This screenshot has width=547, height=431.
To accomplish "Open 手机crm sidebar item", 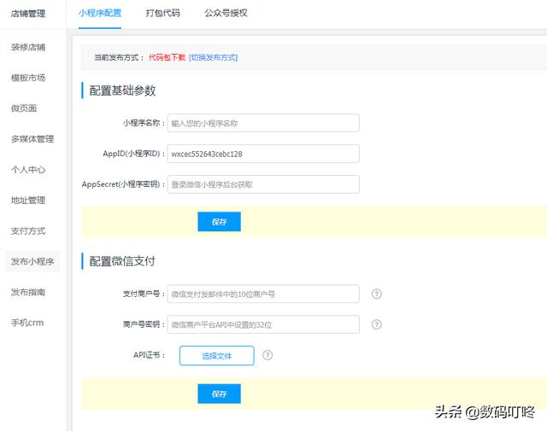I will (x=27, y=323).
